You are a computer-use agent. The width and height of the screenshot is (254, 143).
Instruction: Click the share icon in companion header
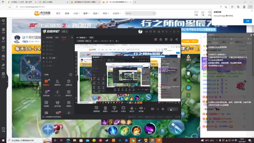coord(177,39)
